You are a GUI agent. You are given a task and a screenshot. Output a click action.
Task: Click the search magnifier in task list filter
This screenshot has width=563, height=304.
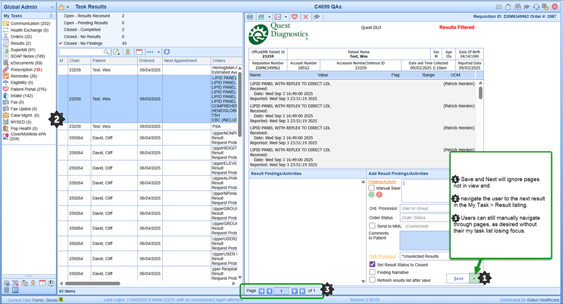pos(106,52)
